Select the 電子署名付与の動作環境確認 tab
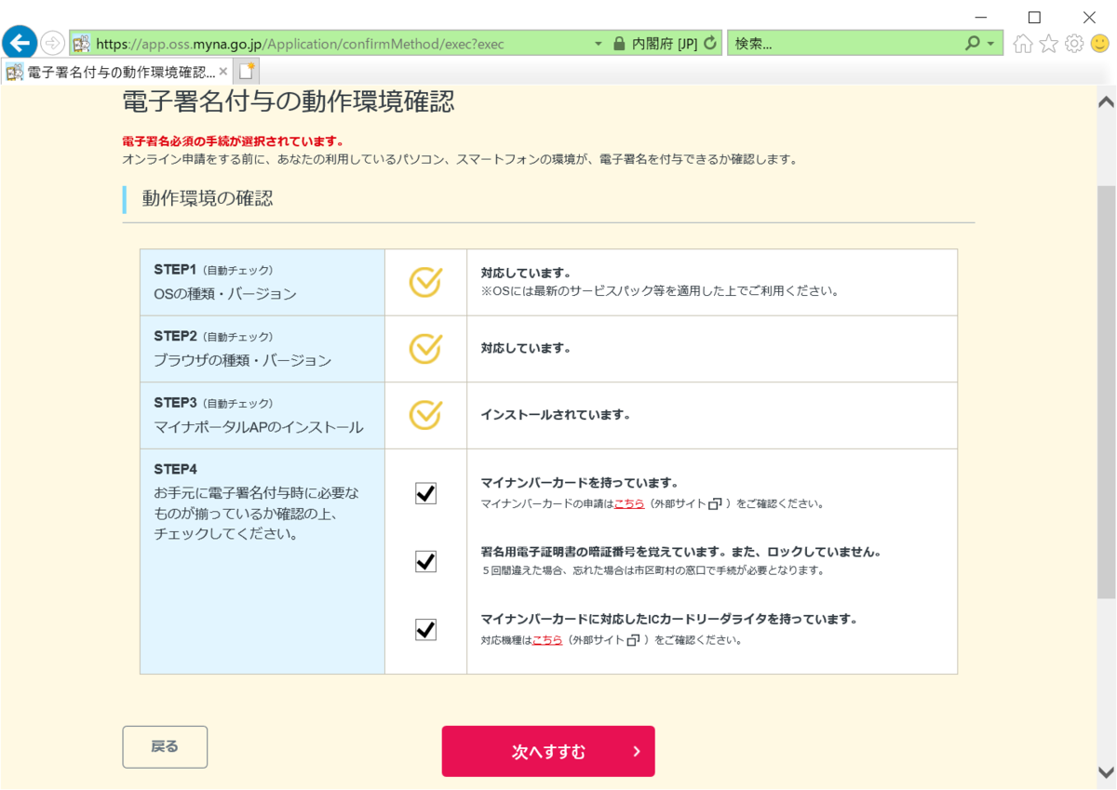 (x=114, y=72)
